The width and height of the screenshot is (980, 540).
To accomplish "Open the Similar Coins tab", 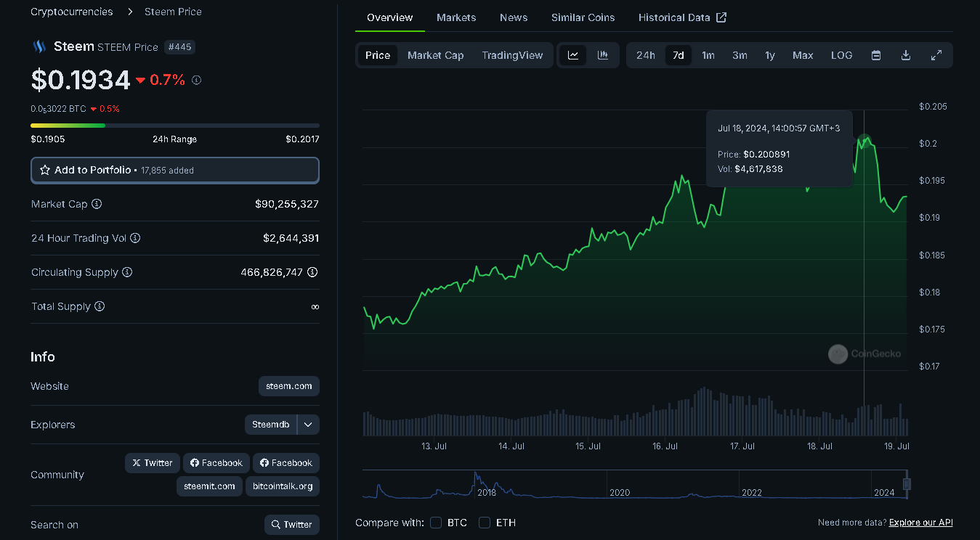I will click(583, 17).
